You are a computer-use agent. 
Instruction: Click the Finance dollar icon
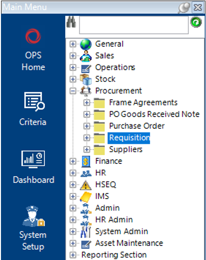86,161
